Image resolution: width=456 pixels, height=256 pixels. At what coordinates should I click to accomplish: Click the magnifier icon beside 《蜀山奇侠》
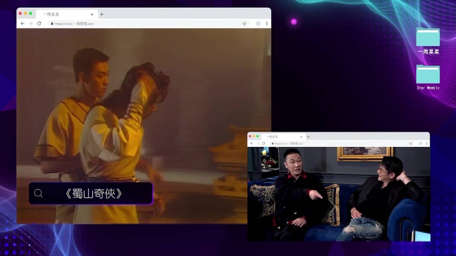pyautogui.click(x=38, y=193)
